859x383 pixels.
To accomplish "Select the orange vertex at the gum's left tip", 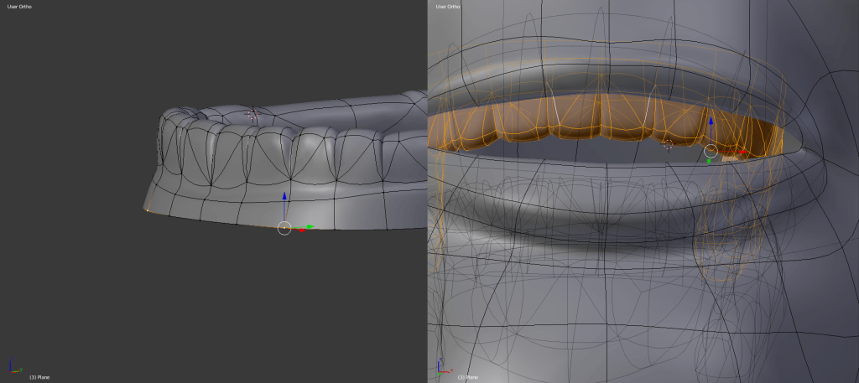I will tap(148, 210).
